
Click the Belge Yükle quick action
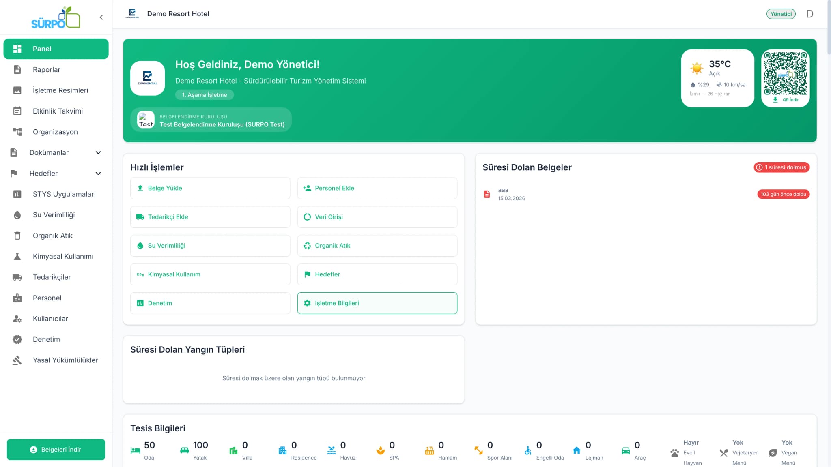tap(210, 188)
